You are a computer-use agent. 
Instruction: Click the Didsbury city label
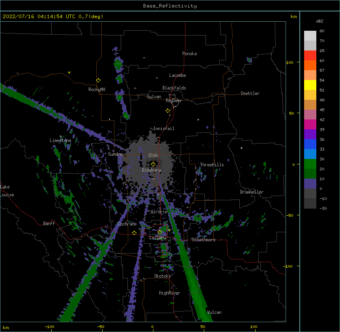pyautogui.click(x=151, y=170)
